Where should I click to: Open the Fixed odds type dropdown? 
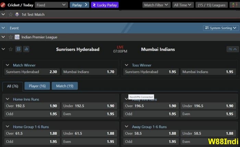51,5
